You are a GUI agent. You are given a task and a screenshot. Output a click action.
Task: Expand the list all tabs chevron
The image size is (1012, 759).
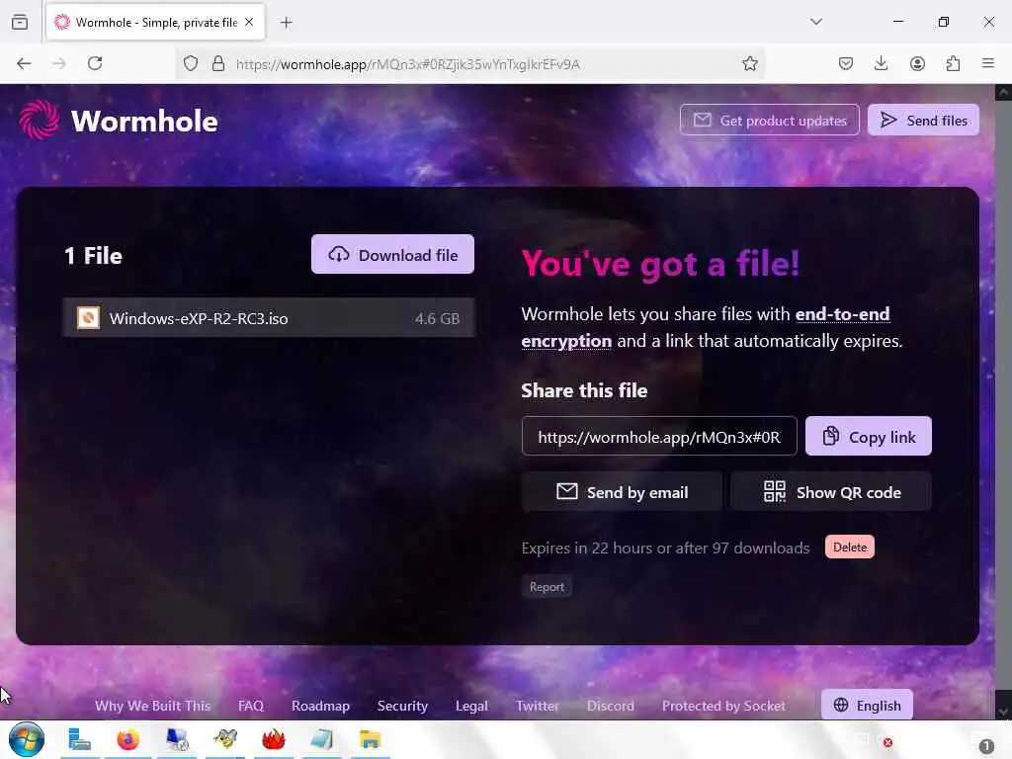point(816,22)
